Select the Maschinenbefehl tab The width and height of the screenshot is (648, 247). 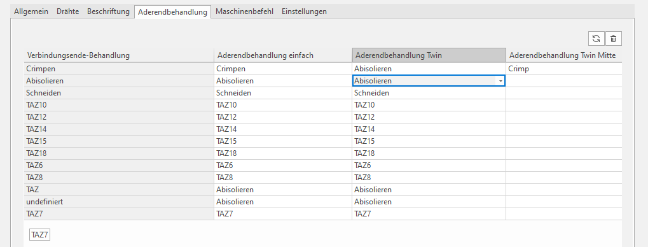[x=244, y=11]
